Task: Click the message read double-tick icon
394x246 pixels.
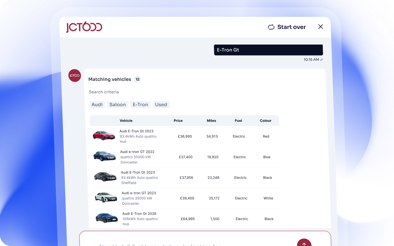Action: point(321,60)
